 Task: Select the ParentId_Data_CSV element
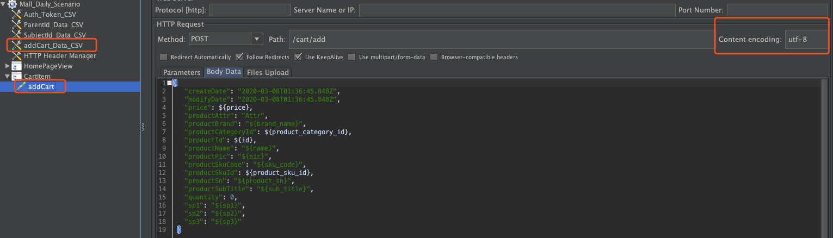coord(53,25)
